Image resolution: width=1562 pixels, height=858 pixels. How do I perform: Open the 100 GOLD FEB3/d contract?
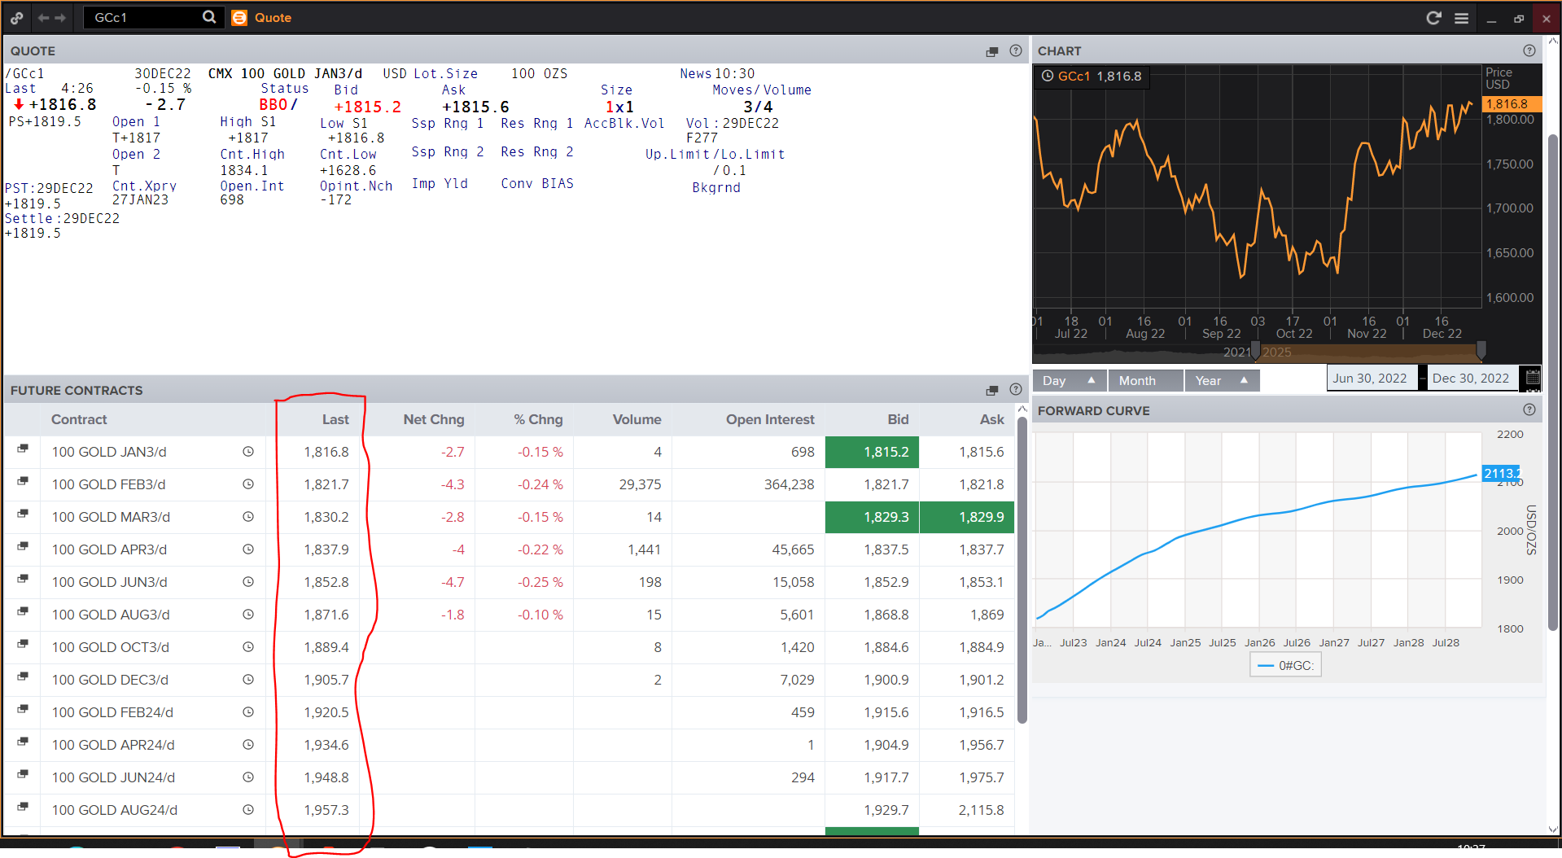point(109,484)
